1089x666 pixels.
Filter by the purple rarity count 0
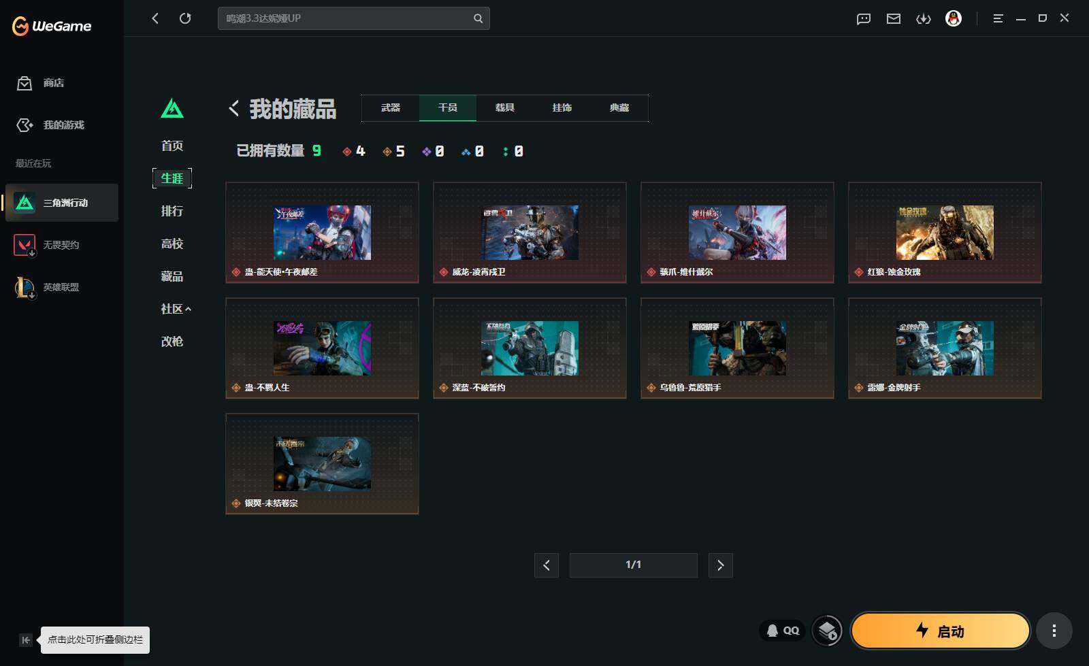click(x=433, y=151)
